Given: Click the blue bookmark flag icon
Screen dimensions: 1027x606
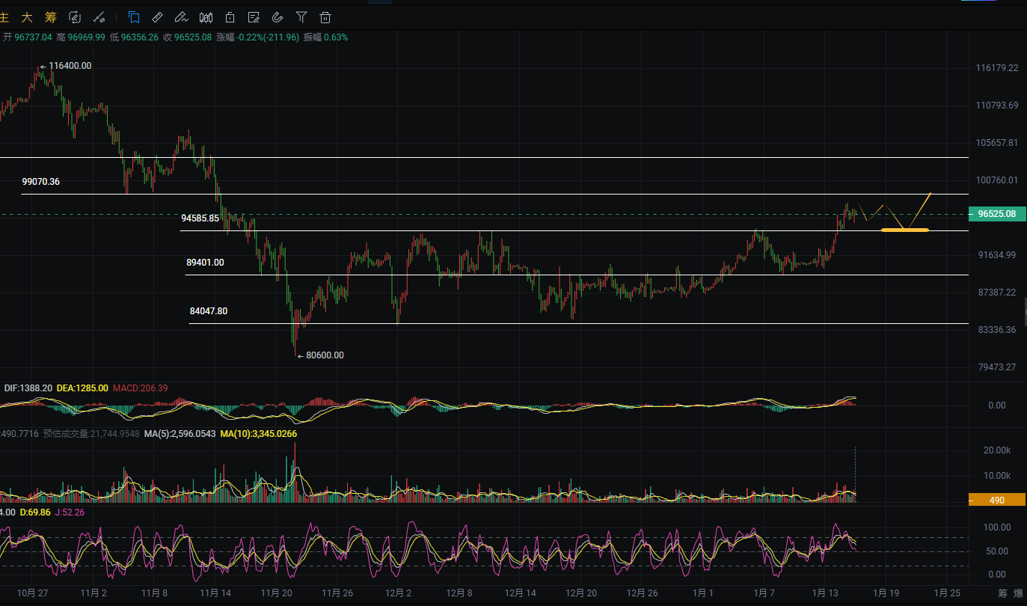Looking at the screenshot, I should click(134, 17).
